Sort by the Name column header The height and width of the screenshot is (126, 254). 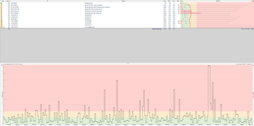123,1
